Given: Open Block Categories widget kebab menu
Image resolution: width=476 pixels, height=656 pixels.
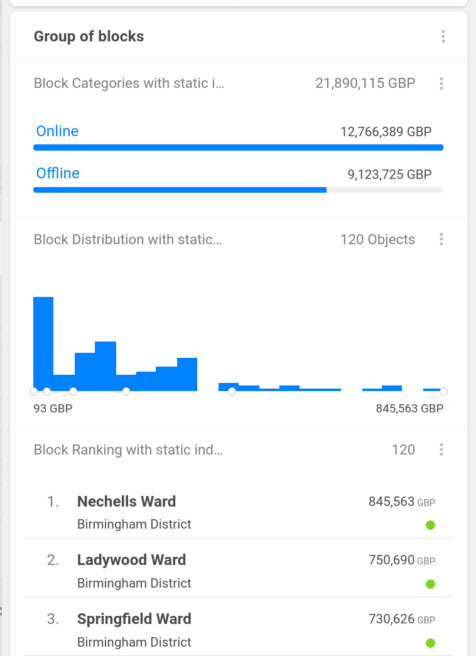Looking at the screenshot, I should tap(441, 83).
